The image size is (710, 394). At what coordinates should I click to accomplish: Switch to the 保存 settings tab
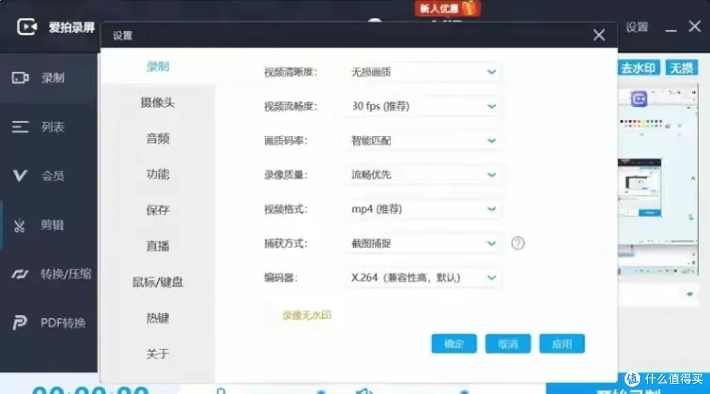pyautogui.click(x=158, y=210)
